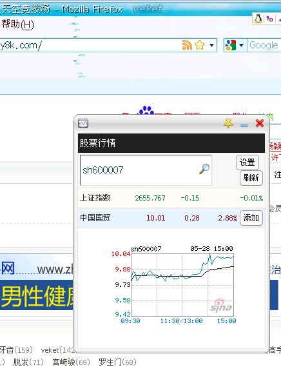The height and width of the screenshot is (374, 281).
Task: Pin the stock widget with yellow pin
Action: click(x=228, y=124)
